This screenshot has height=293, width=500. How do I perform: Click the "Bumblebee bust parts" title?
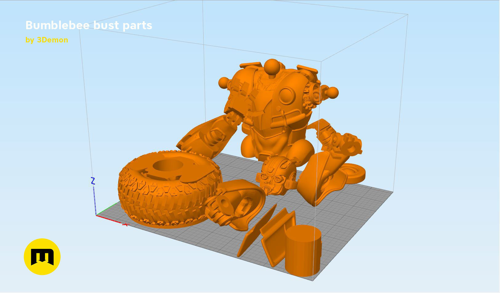89,25
